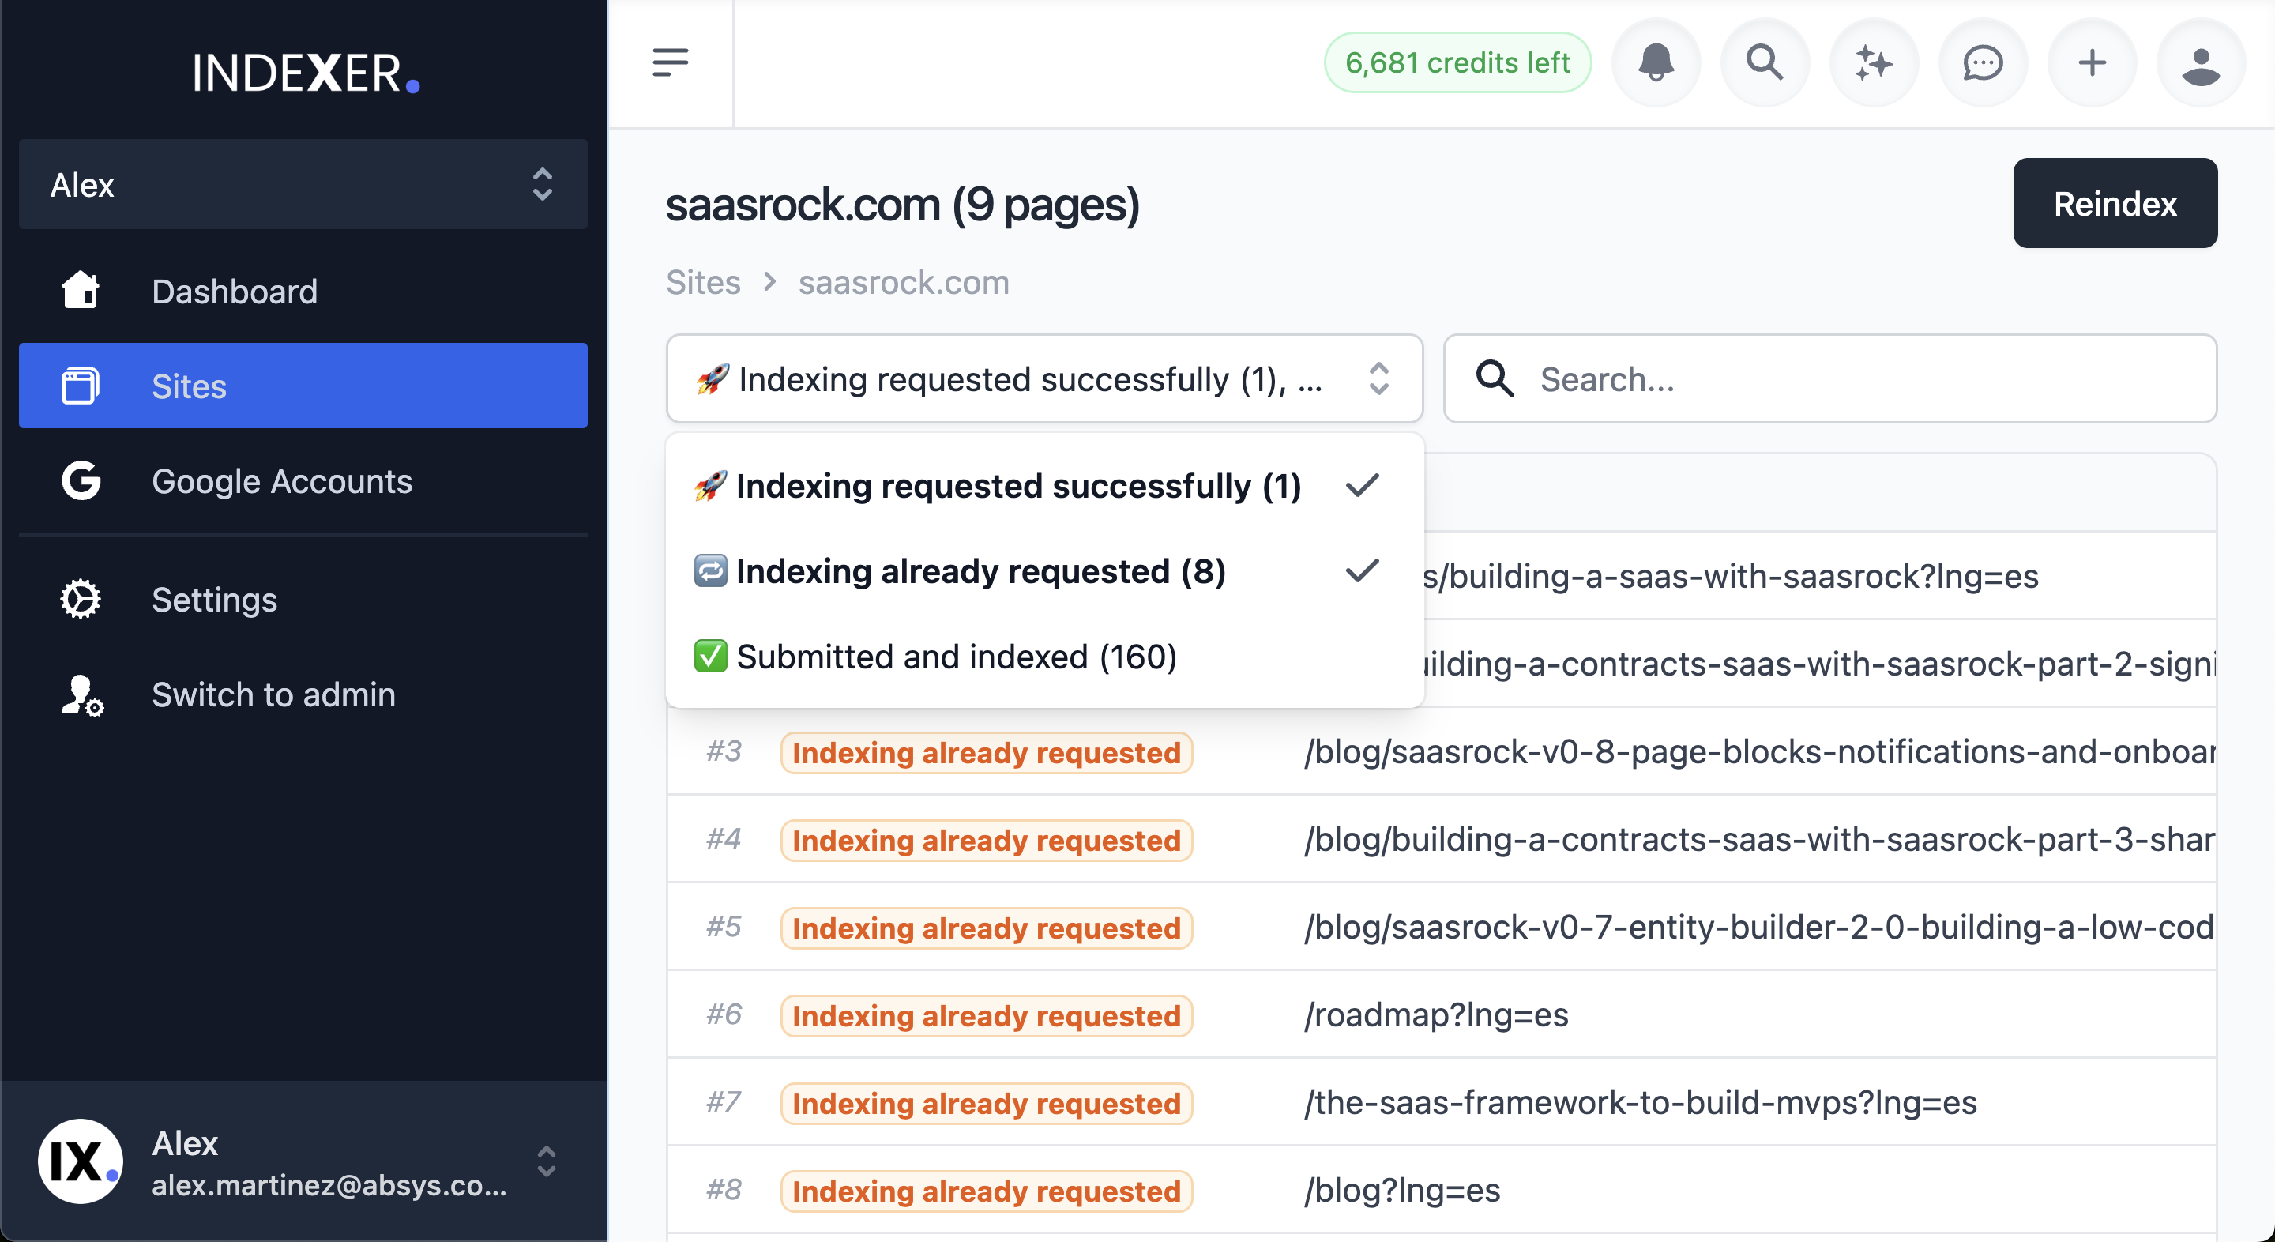Click the Dashboard home icon
Screen dimensions: 2275x1242
(81, 291)
